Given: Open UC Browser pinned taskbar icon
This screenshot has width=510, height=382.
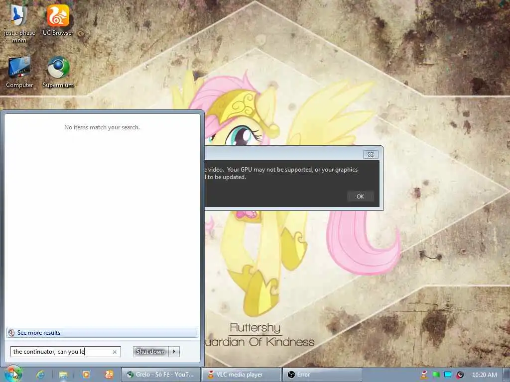Looking at the screenshot, I should point(109,375).
